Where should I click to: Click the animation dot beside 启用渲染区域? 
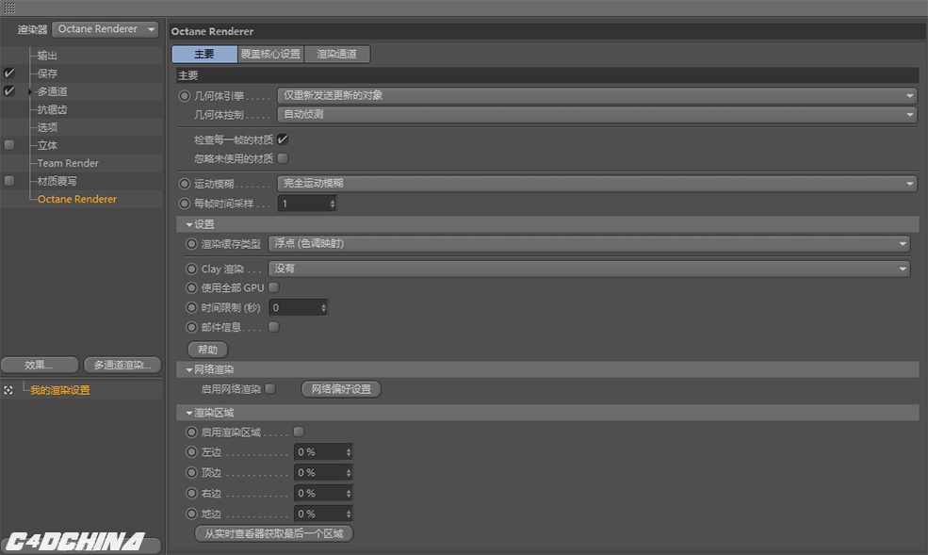191,433
